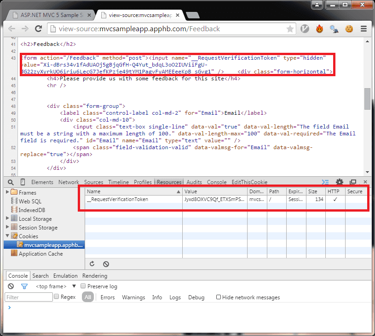The image size is (375, 336).
Task: Switch to the Network tab in DevTools
Action: (69, 182)
